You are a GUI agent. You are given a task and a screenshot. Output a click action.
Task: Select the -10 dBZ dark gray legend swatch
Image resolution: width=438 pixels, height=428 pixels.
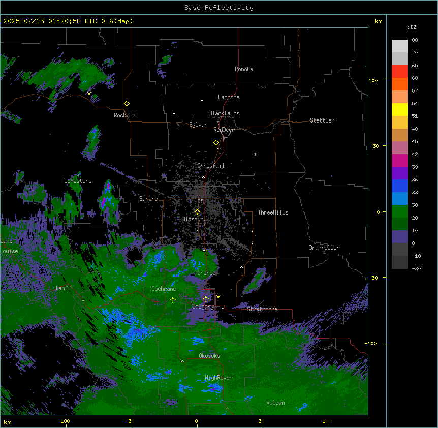(x=399, y=262)
